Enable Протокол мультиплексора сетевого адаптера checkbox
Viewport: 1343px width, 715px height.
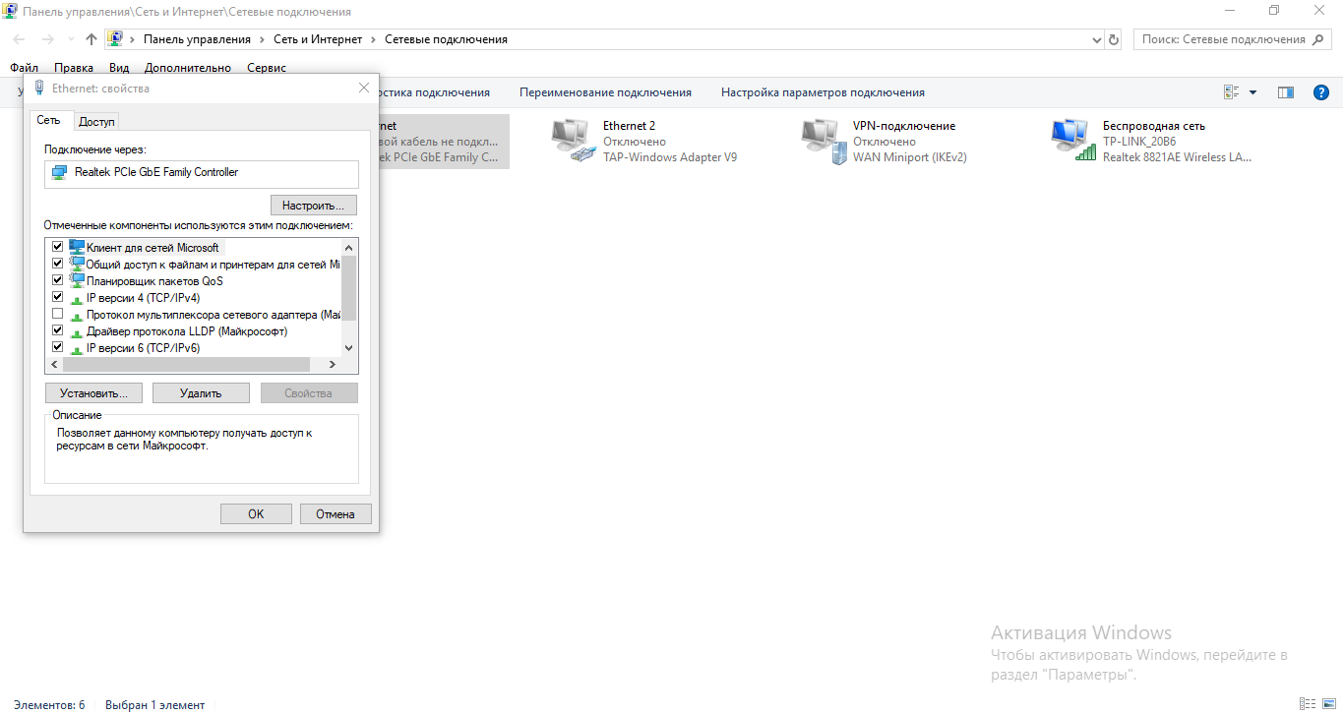(x=57, y=315)
